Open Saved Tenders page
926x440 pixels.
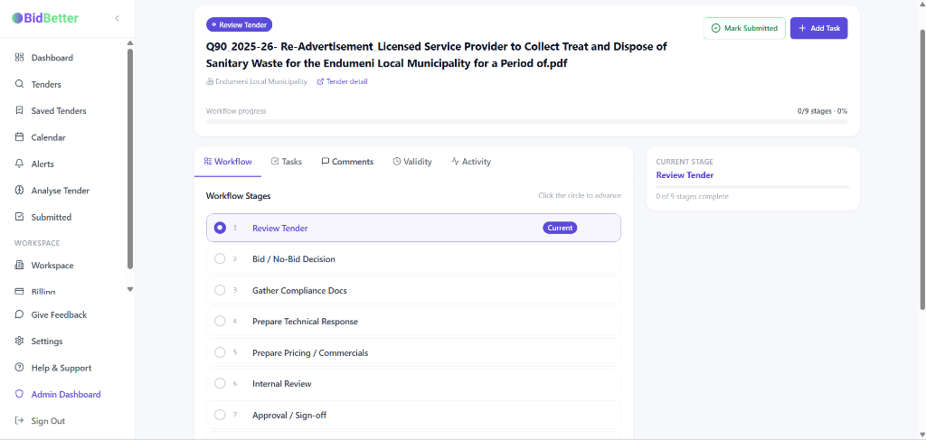(x=59, y=111)
